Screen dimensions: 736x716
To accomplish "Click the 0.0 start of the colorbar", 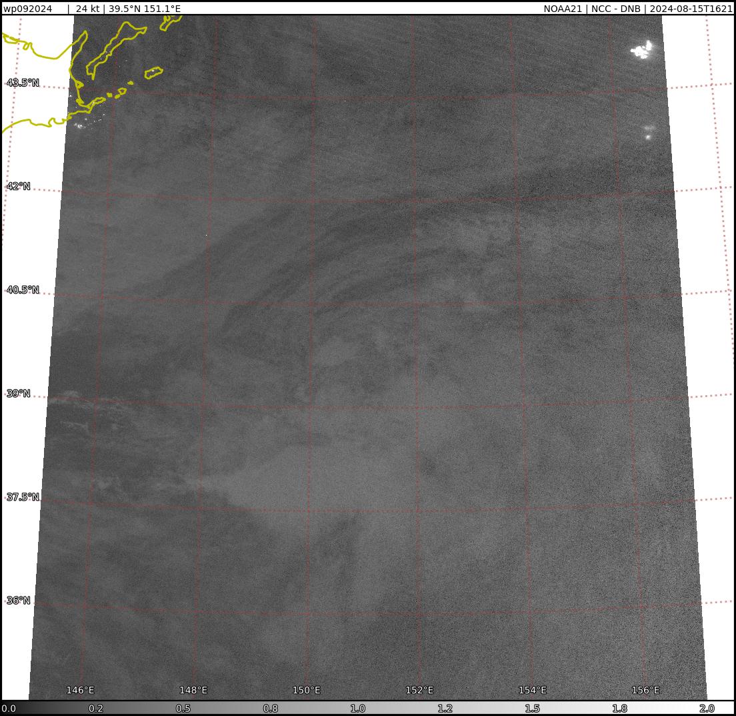I will click(x=9, y=709).
